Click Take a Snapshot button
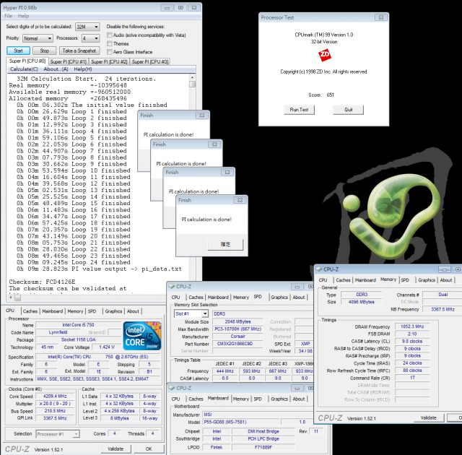Viewport: 462px width, 455px height. pos(79,51)
